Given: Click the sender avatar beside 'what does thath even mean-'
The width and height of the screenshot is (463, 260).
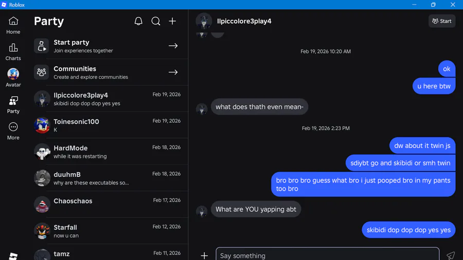Looking at the screenshot, I should pyautogui.click(x=202, y=109).
